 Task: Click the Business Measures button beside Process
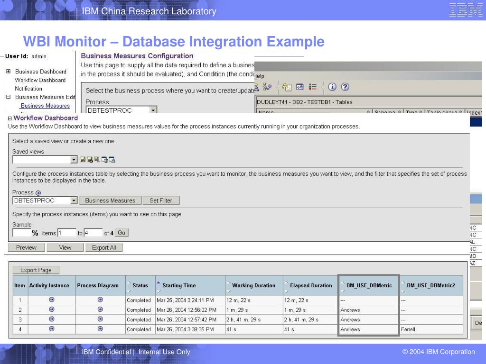(x=110, y=200)
